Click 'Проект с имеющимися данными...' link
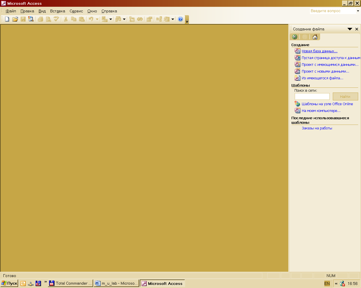This screenshot has width=361, height=288. [x=330, y=64]
